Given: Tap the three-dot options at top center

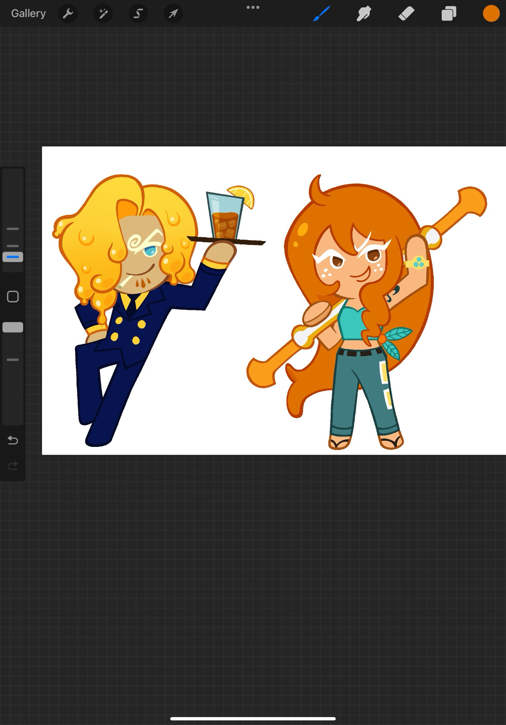Looking at the screenshot, I should (x=253, y=7).
